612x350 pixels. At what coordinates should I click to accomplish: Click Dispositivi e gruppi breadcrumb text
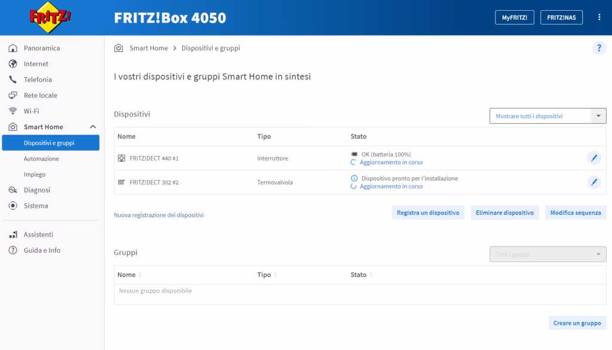click(x=211, y=48)
